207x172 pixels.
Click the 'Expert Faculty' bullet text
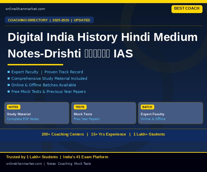click(25, 72)
